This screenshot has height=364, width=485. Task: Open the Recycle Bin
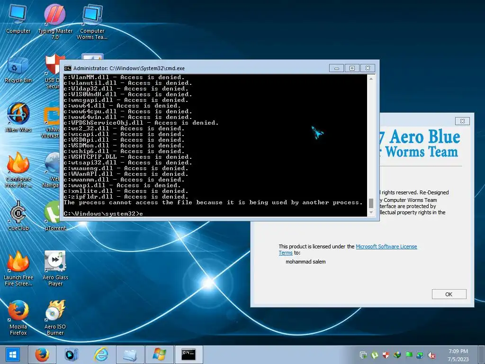pyautogui.click(x=18, y=70)
